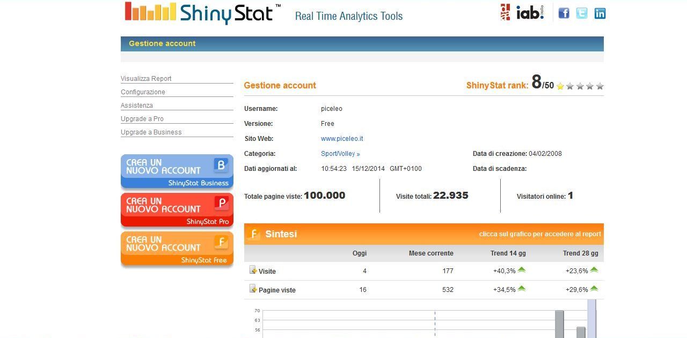The width and height of the screenshot is (687, 338).
Task: Click the Mese corrente visits value 177
Action: pyautogui.click(x=448, y=271)
